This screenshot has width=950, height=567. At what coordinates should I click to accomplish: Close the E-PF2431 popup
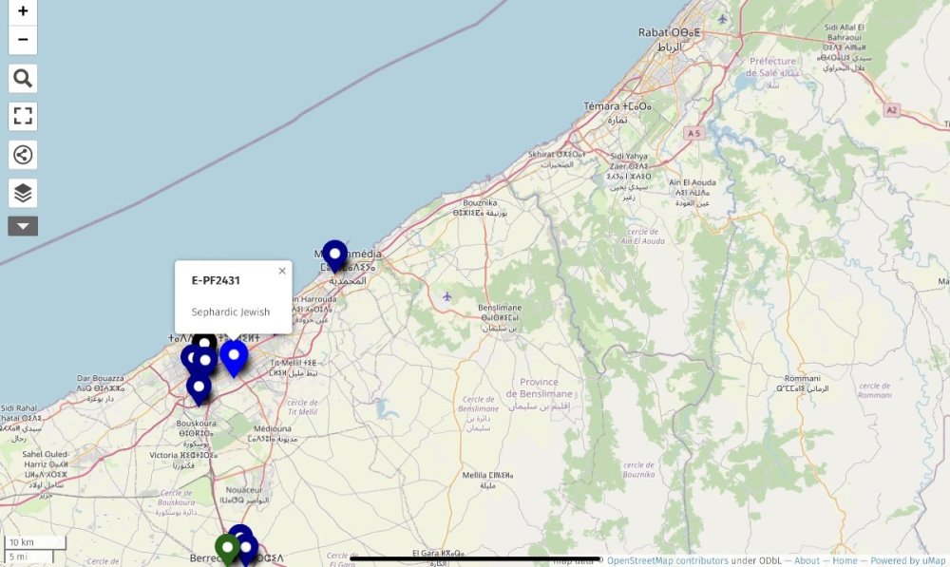pos(282,271)
